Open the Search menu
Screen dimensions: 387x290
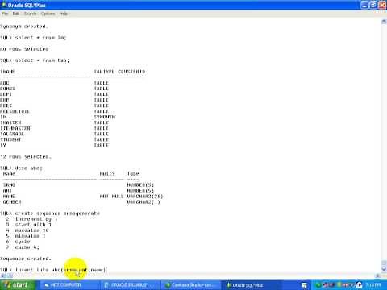pos(30,14)
